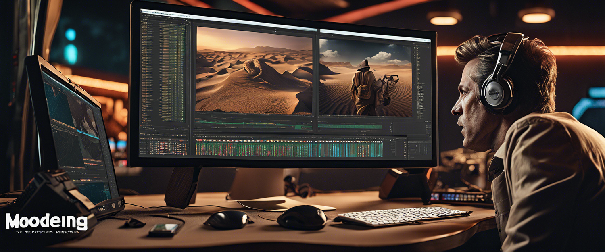Image resolution: width=605 pixels, height=252 pixels.
Task: Click the light title bar above the left preview
Action: pyautogui.click(x=254, y=25)
